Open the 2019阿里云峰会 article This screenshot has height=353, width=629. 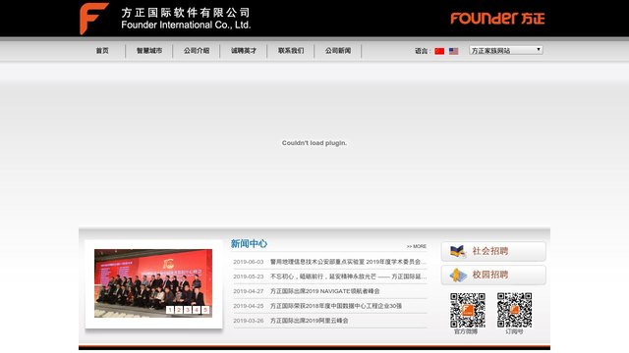pos(309,321)
